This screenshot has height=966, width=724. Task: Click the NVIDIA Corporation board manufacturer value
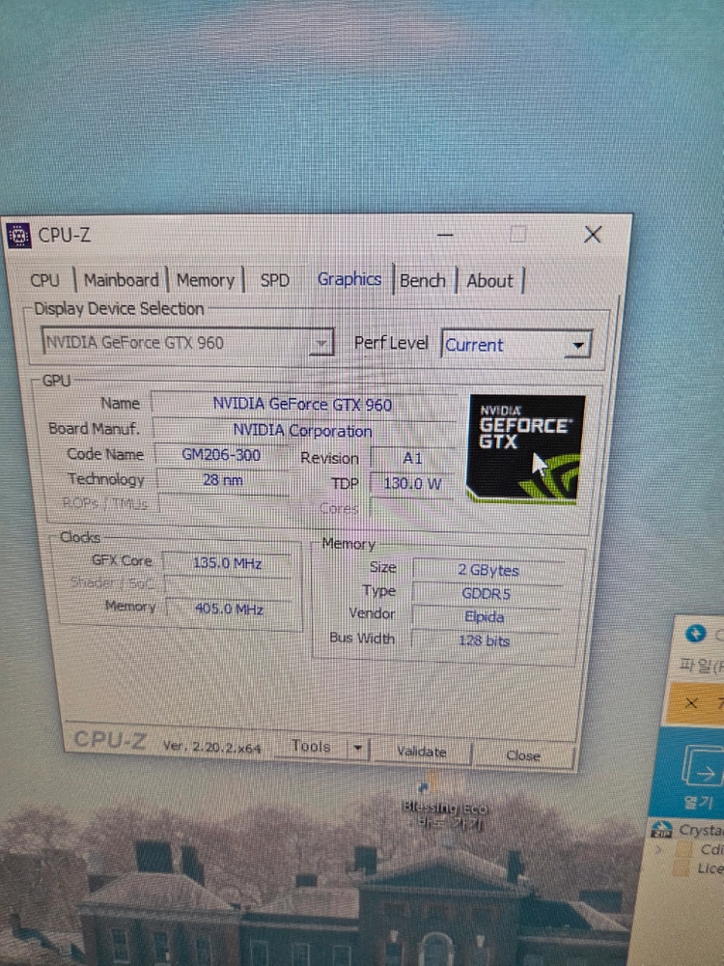coord(302,431)
